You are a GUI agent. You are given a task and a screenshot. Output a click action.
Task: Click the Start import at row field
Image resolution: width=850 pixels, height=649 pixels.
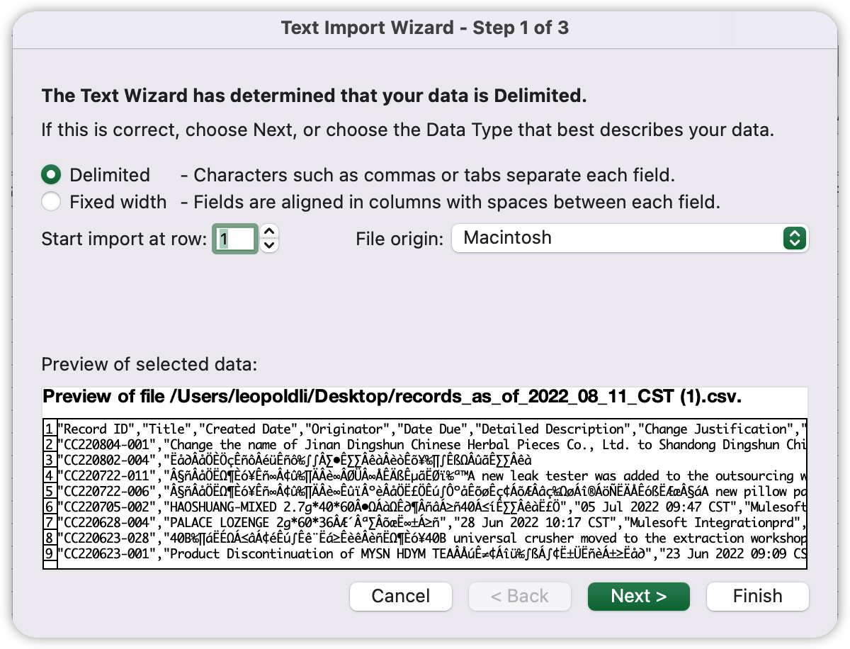point(235,239)
